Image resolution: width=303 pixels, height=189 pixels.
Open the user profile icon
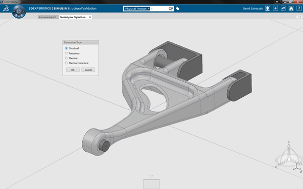coord(268,9)
